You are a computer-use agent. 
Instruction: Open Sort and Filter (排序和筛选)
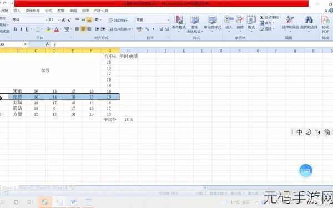pyautogui.click(x=290, y=24)
